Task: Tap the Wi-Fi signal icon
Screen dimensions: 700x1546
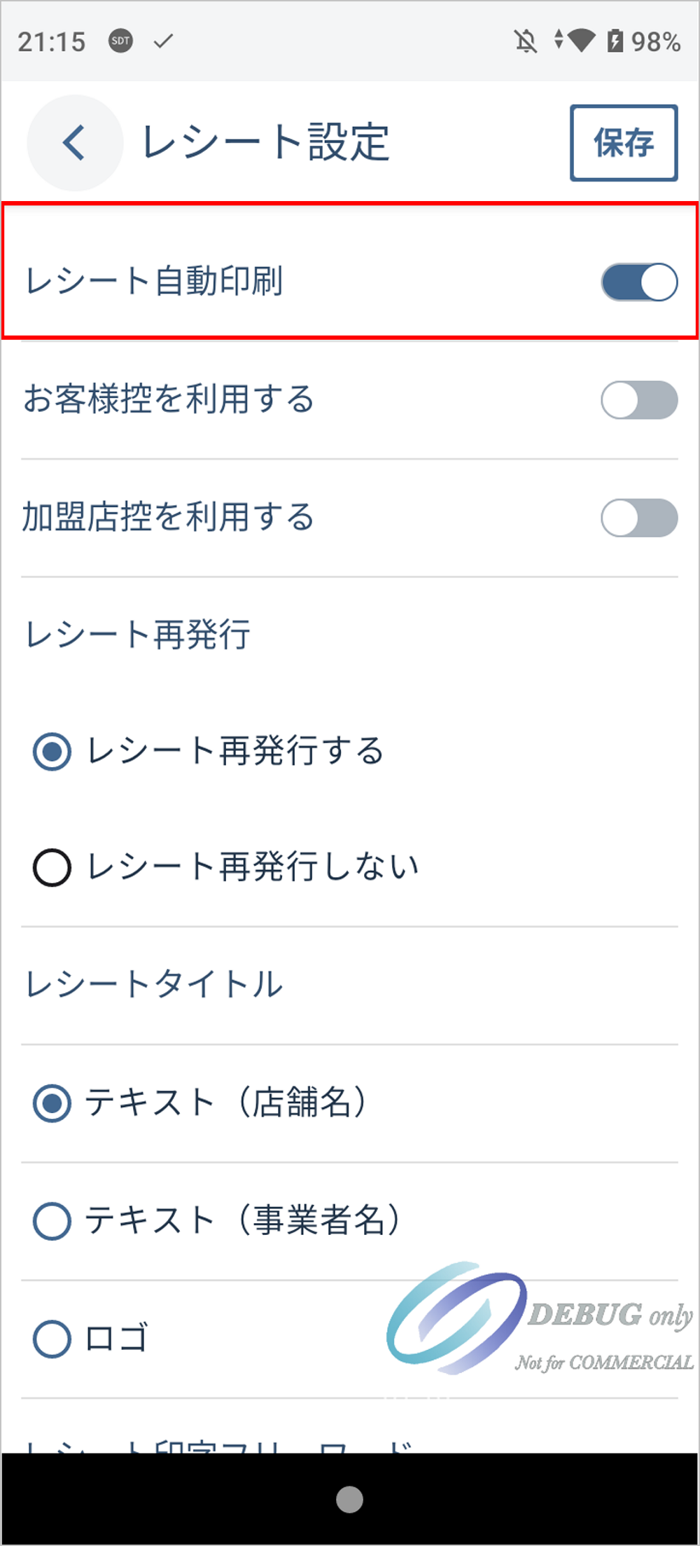Action: 580,41
